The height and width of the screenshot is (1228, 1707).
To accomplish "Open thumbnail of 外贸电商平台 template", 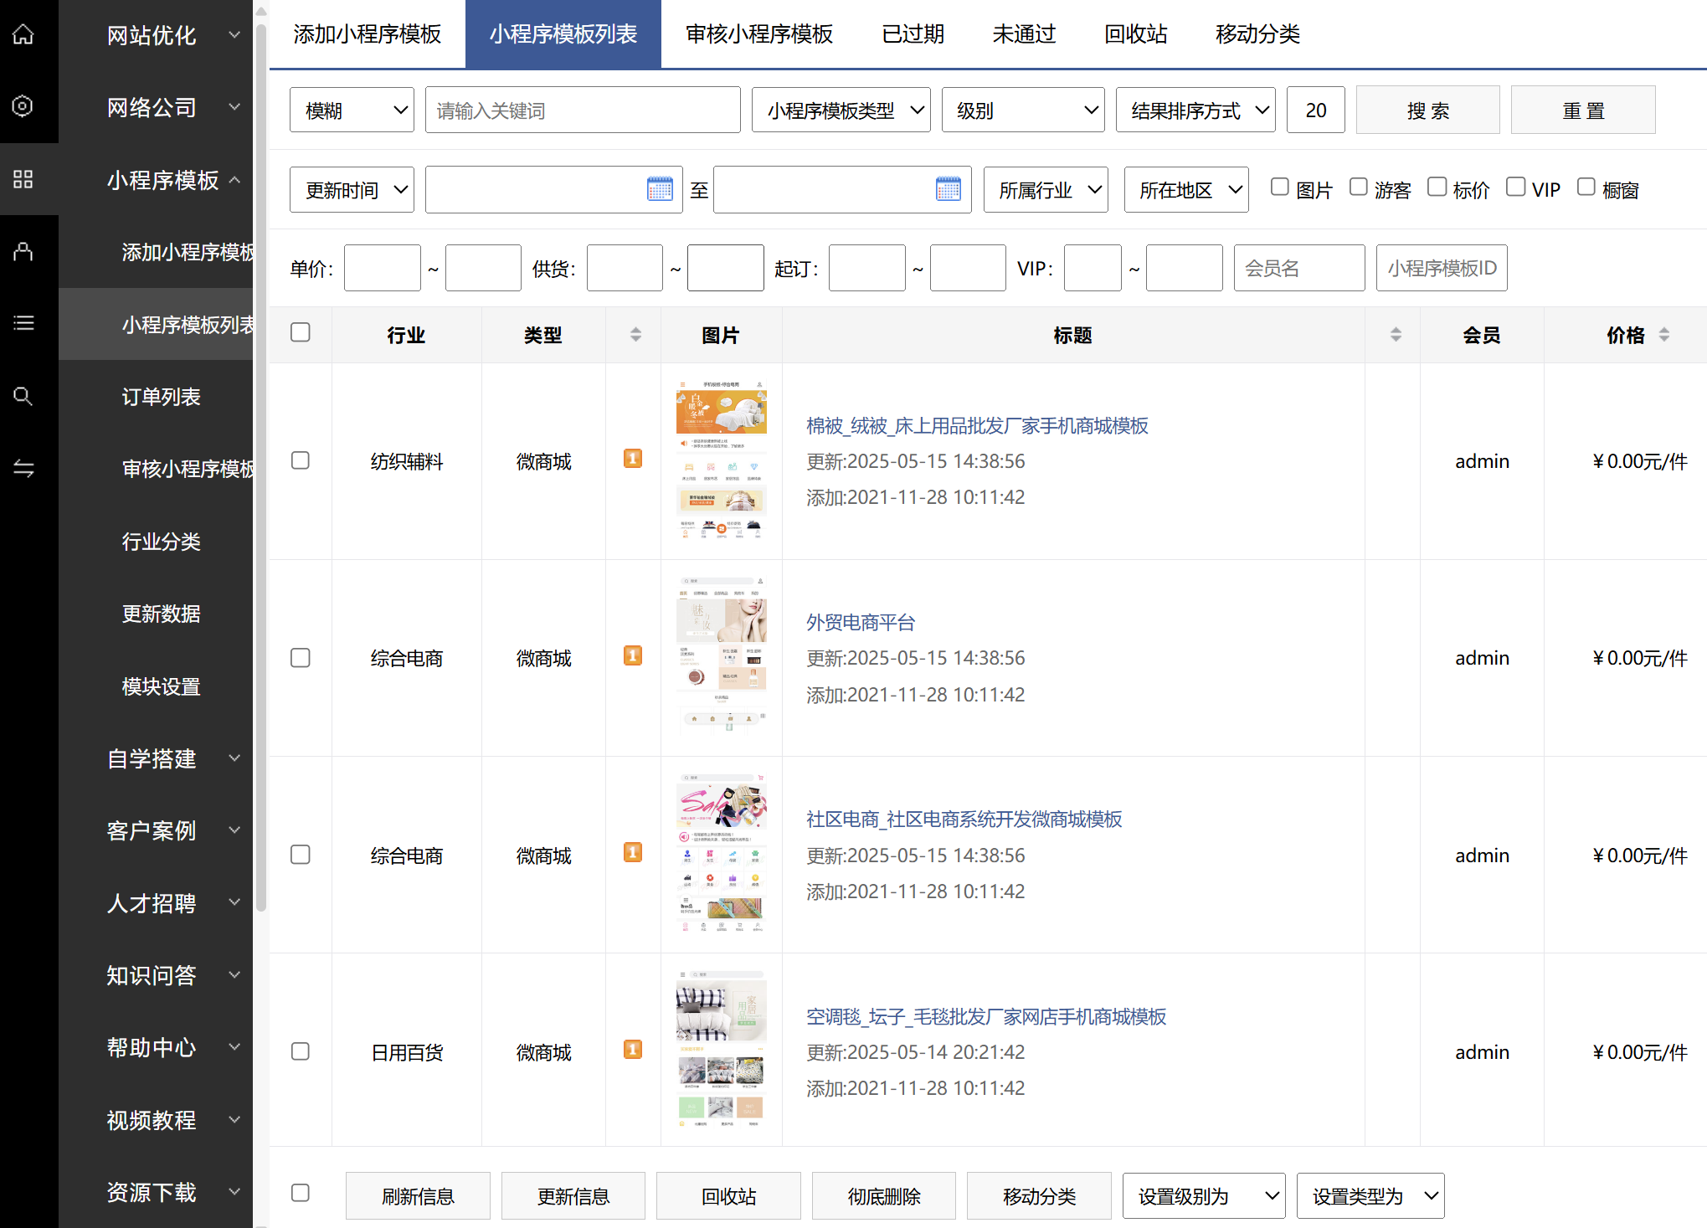I will click(721, 657).
